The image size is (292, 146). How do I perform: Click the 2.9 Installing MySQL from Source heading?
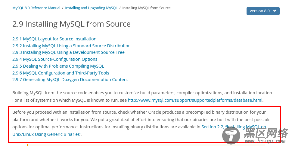[x=72, y=24]
